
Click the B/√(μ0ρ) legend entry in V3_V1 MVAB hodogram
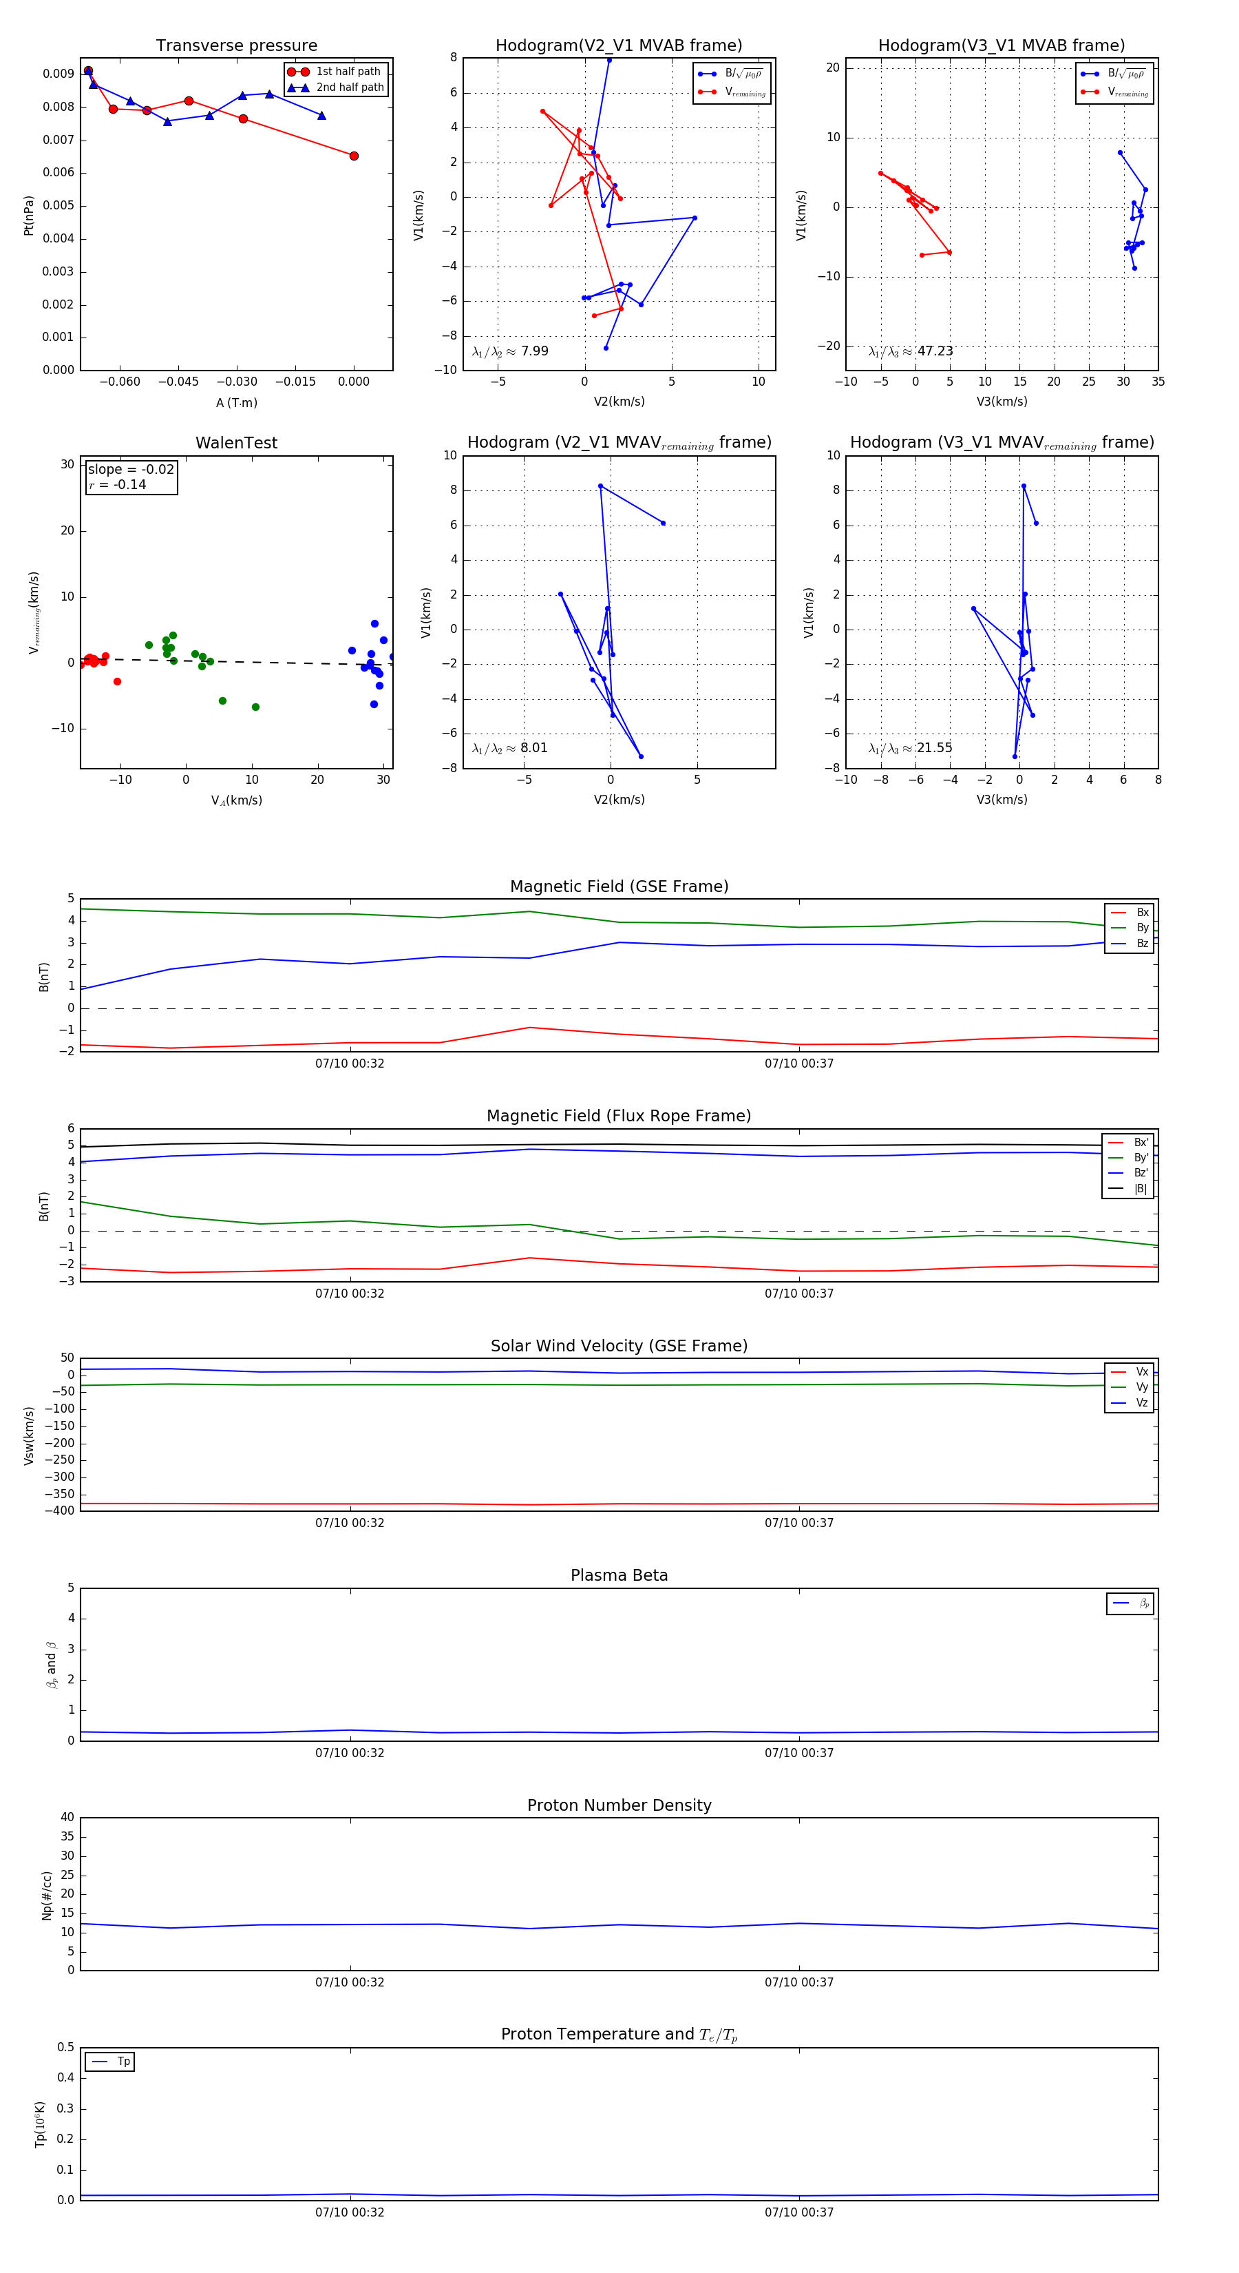coord(1114,74)
